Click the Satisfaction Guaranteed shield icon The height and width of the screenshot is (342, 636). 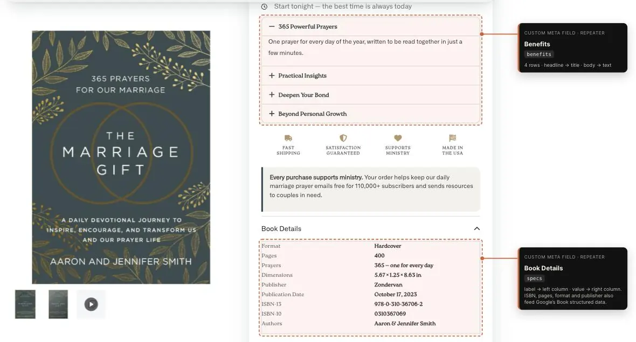click(343, 138)
